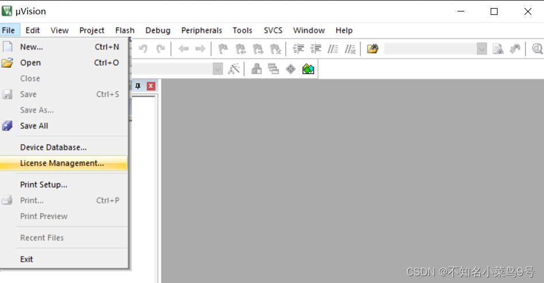The width and height of the screenshot is (544, 283).
Task: Open the Project menu
Action: [92, 30]
